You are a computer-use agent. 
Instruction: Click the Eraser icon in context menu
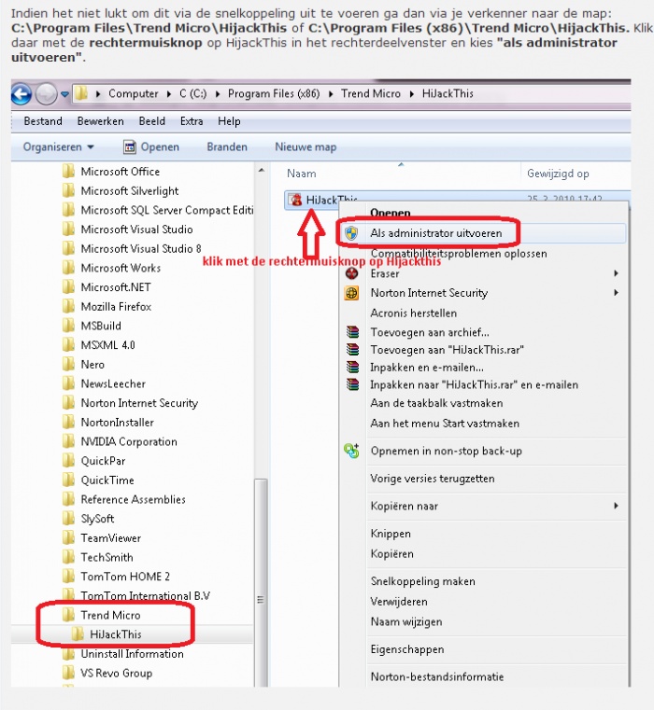(352, 273)
